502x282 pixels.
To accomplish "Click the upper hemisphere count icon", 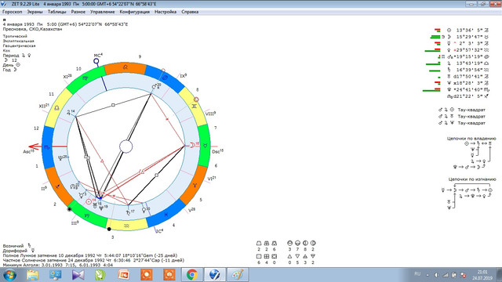I will (x=289, y=243).
